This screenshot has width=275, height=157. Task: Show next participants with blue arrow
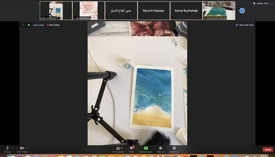[242, 10]
